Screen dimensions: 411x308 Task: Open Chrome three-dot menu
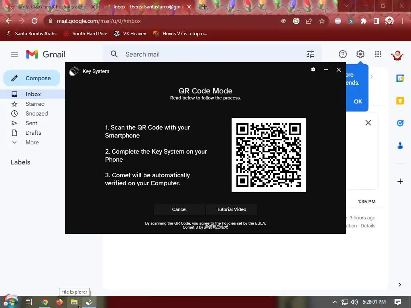tap(402, 21)
